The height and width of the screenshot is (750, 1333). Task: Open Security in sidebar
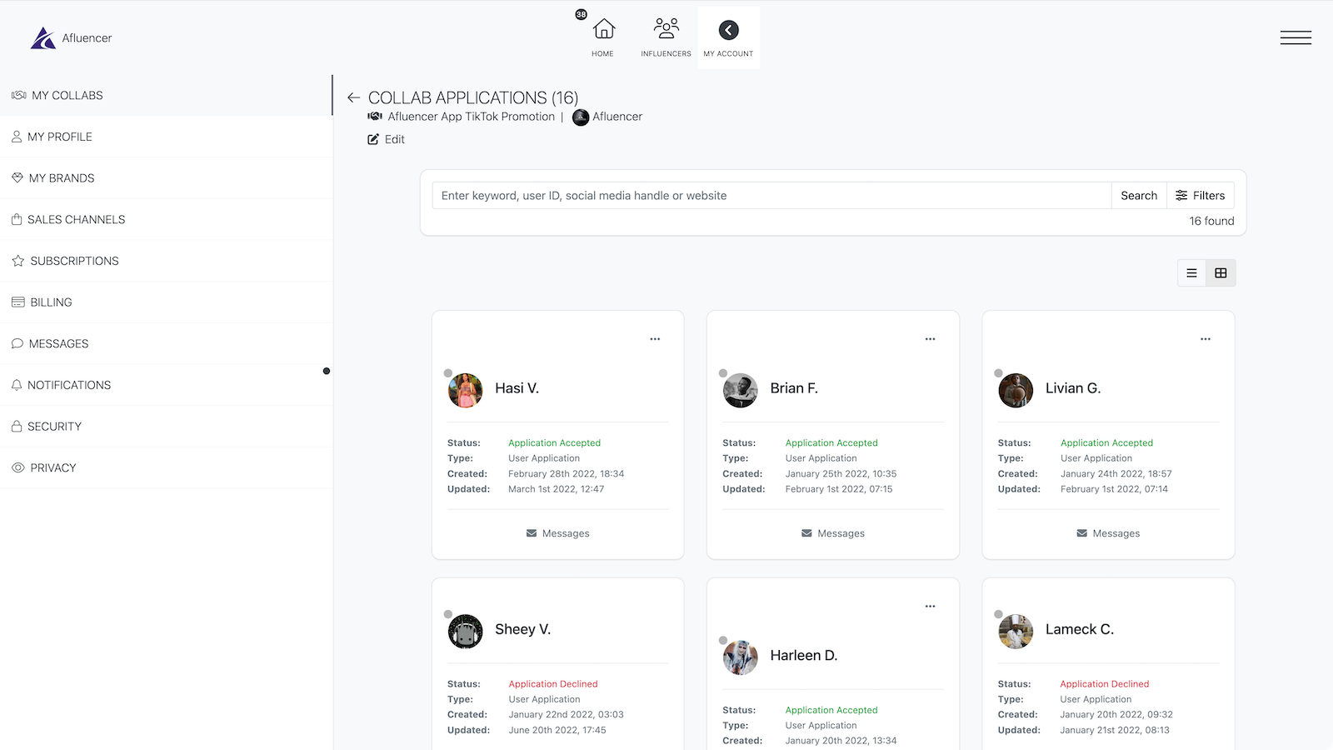167,427
